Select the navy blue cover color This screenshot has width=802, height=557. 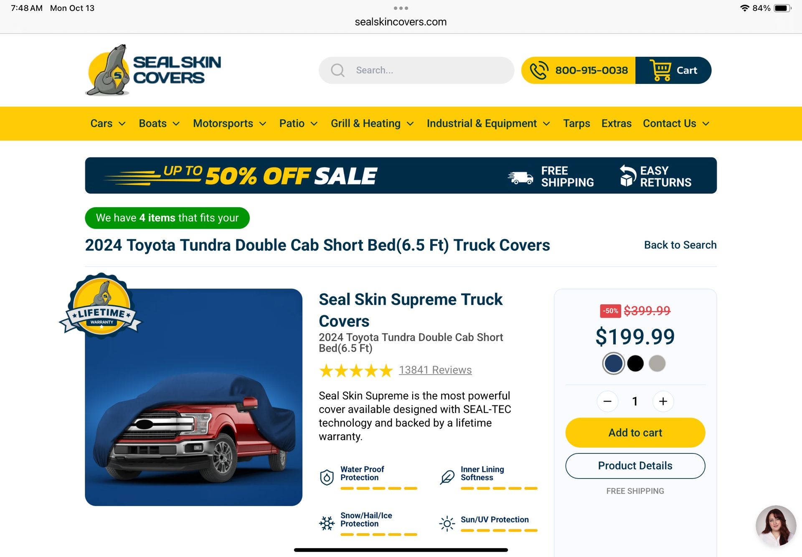coord(613,363)
